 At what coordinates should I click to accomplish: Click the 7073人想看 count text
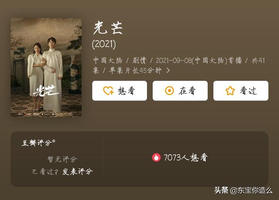coord(186,157)
